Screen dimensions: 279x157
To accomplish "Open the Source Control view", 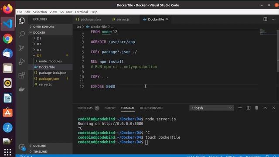I will tap(22, 48).
